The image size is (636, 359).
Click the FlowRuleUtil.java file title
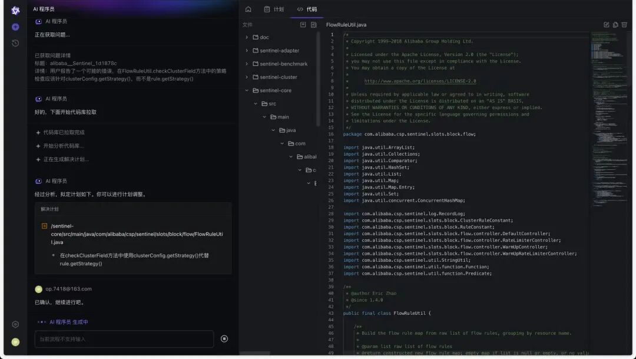point(346,25)
